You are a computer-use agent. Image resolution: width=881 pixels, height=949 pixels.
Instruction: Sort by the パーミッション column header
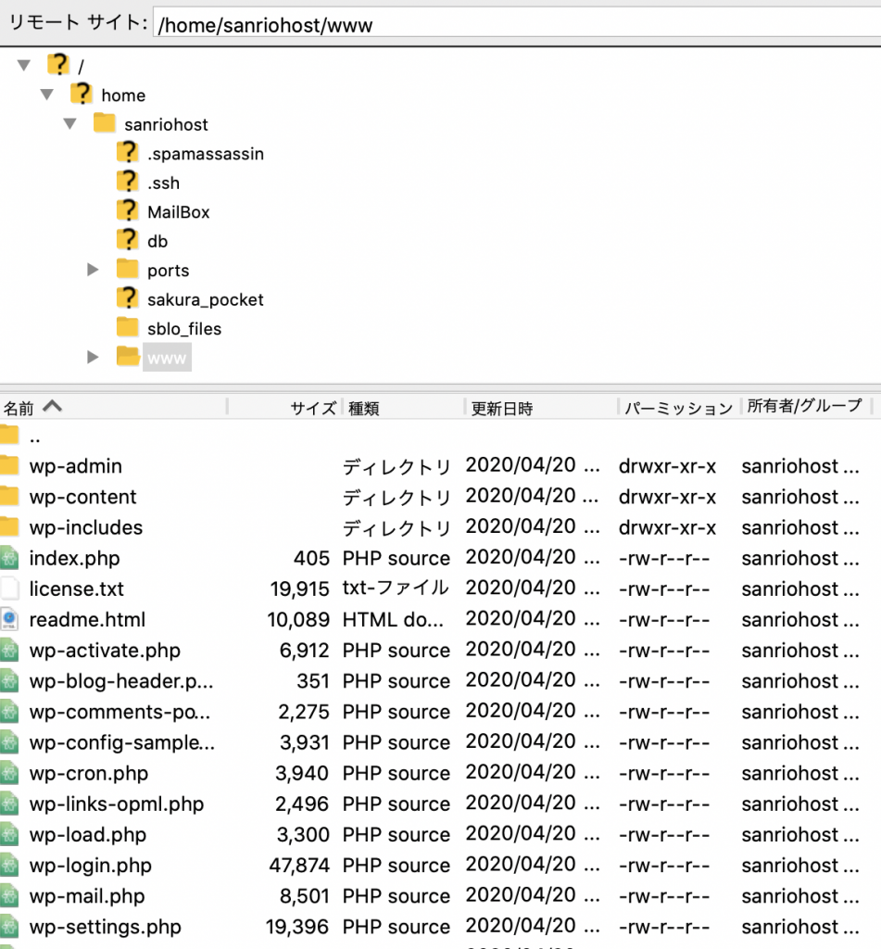677,408
